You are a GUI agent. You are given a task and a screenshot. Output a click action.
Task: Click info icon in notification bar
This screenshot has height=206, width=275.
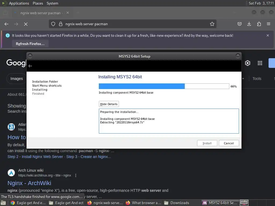pos(8,35)
